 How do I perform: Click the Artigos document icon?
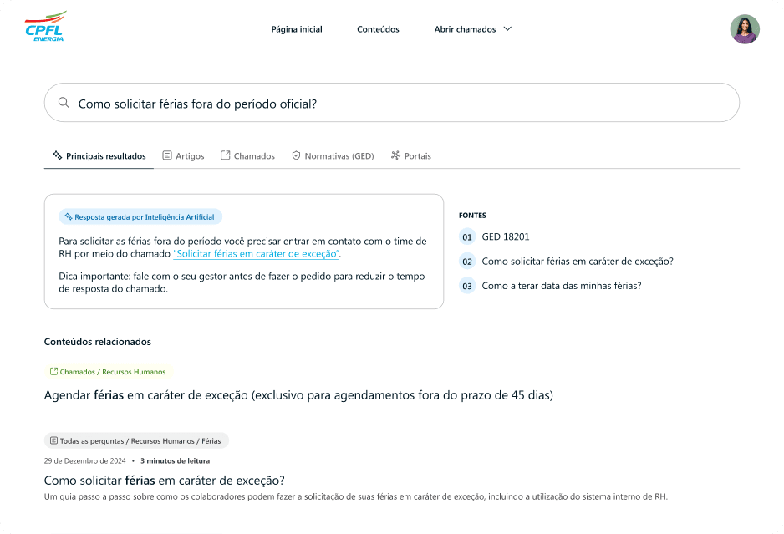coord(167,155)
